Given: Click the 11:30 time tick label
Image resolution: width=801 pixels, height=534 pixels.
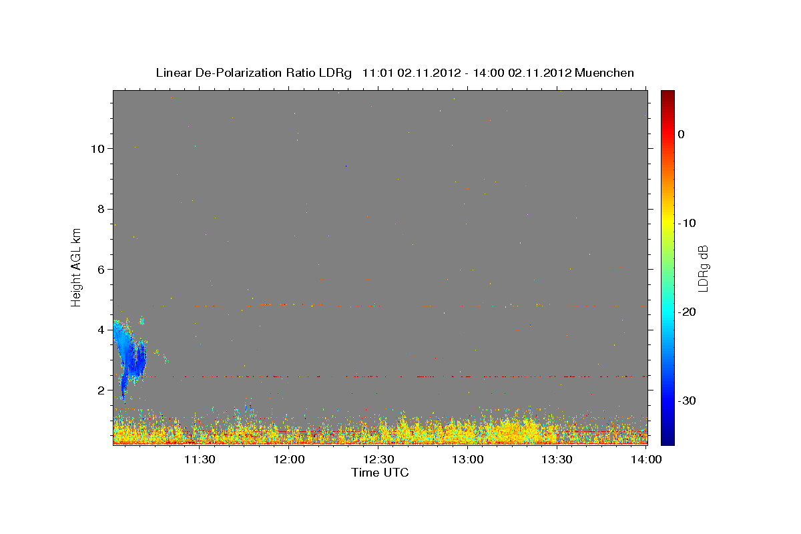Looking at the screenshot, I should coord(200,459).
